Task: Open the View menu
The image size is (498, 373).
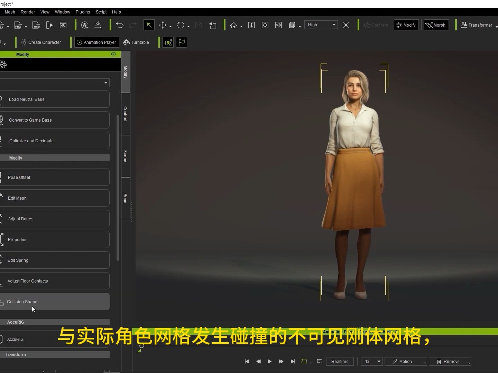Action: (x=45, y=12)
